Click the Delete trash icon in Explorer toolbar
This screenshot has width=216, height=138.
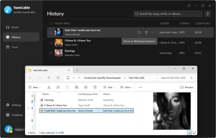(x=95, y=87)
